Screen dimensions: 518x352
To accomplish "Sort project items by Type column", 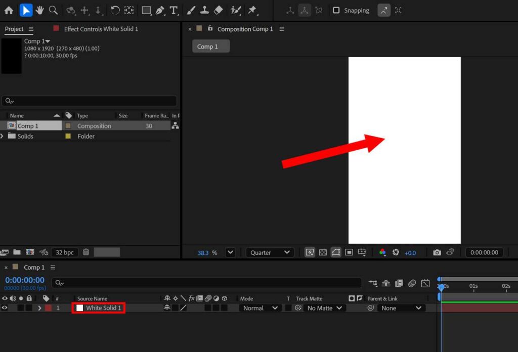I will pyautogui.click(x=82, y=116).
